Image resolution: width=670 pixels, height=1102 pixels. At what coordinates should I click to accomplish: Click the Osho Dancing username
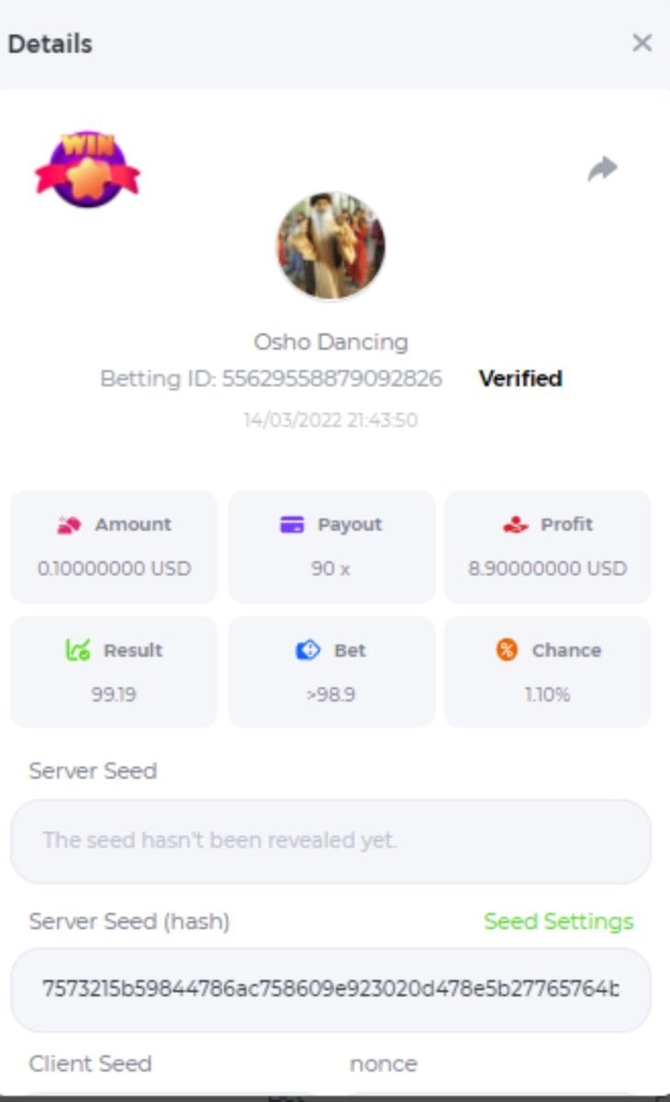pos(330,342)
